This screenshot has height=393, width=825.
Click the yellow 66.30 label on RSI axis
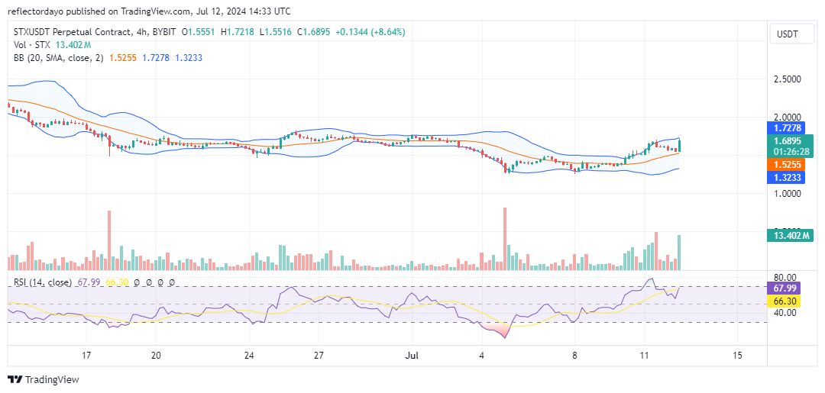[x=785, y=301]
